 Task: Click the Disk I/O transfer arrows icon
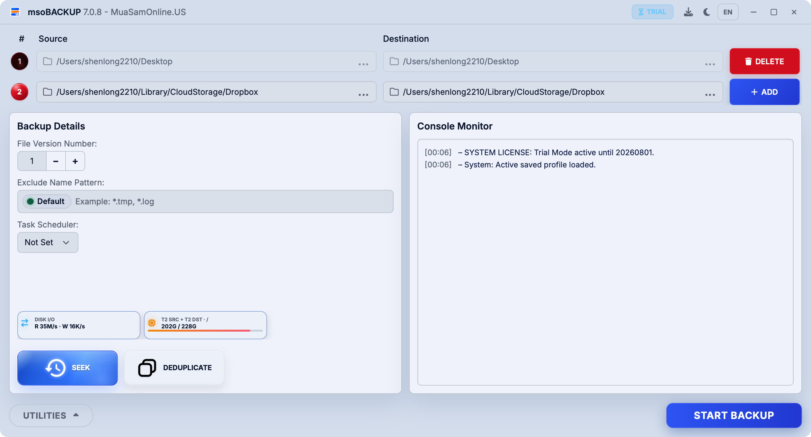point(25,323)
